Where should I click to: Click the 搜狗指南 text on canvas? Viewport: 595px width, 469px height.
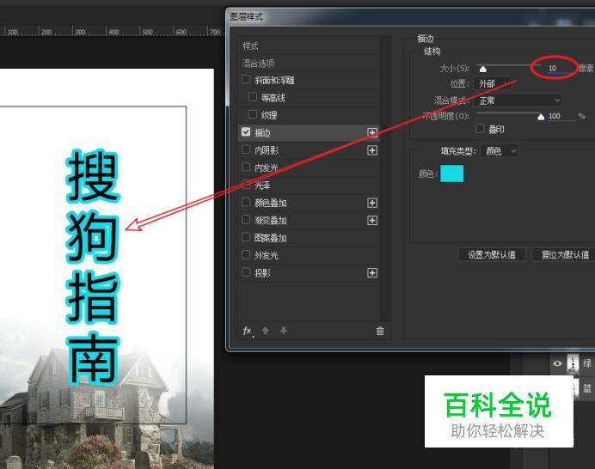pos(93,266)
